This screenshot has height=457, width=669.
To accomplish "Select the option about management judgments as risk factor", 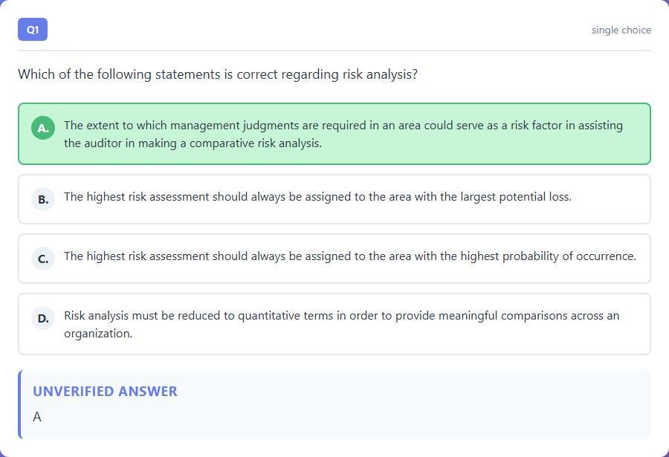I will pos(334,134).
